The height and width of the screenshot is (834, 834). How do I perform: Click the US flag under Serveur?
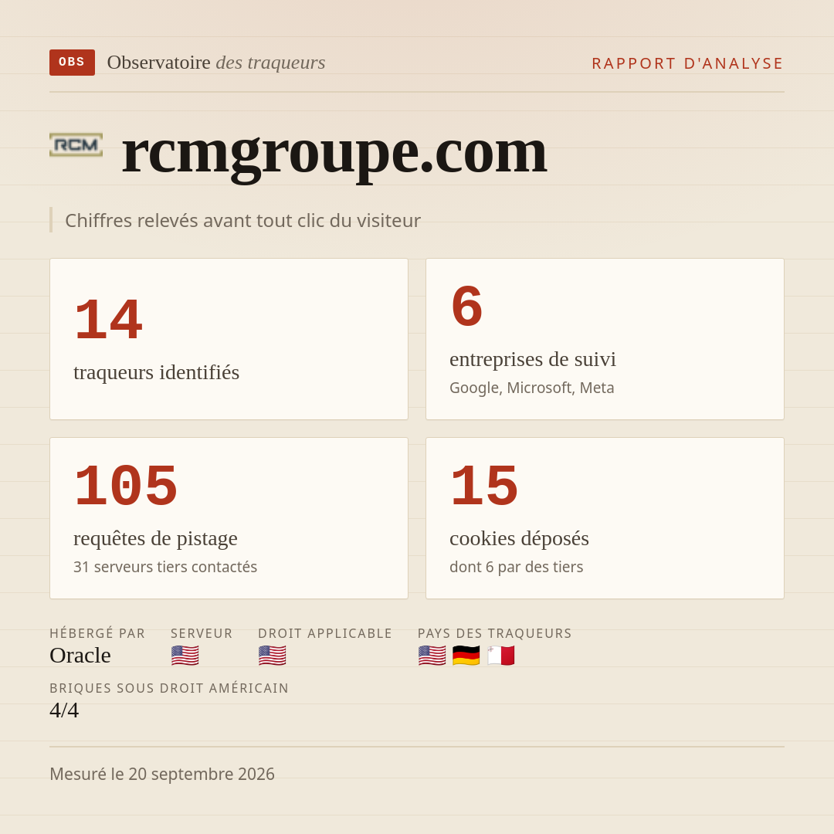click(x=185, y=656)
